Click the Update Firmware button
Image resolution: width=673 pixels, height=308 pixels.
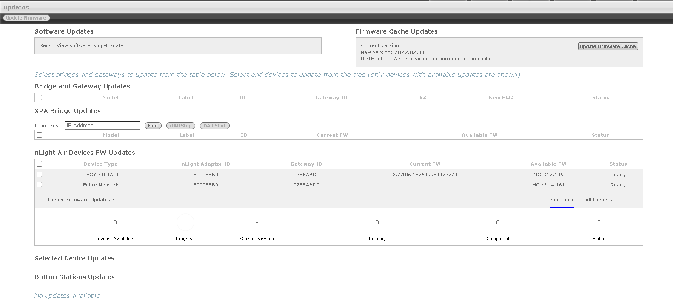click(26, 18)
